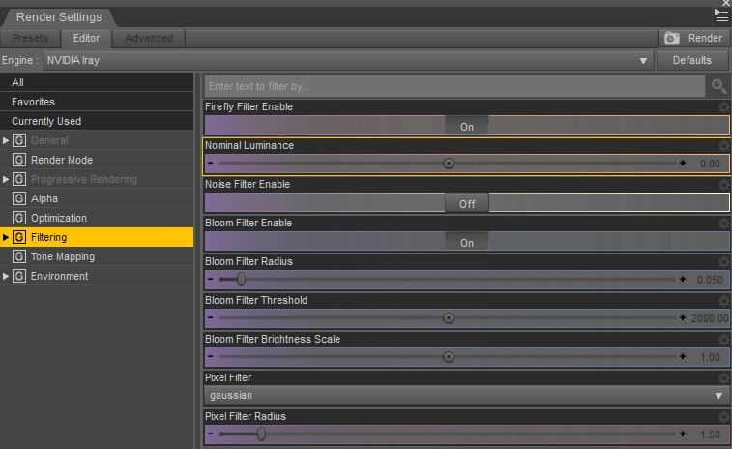Click the G icon next to Alpha
Viewport: 732px width, 449px height.
(19, 198)
